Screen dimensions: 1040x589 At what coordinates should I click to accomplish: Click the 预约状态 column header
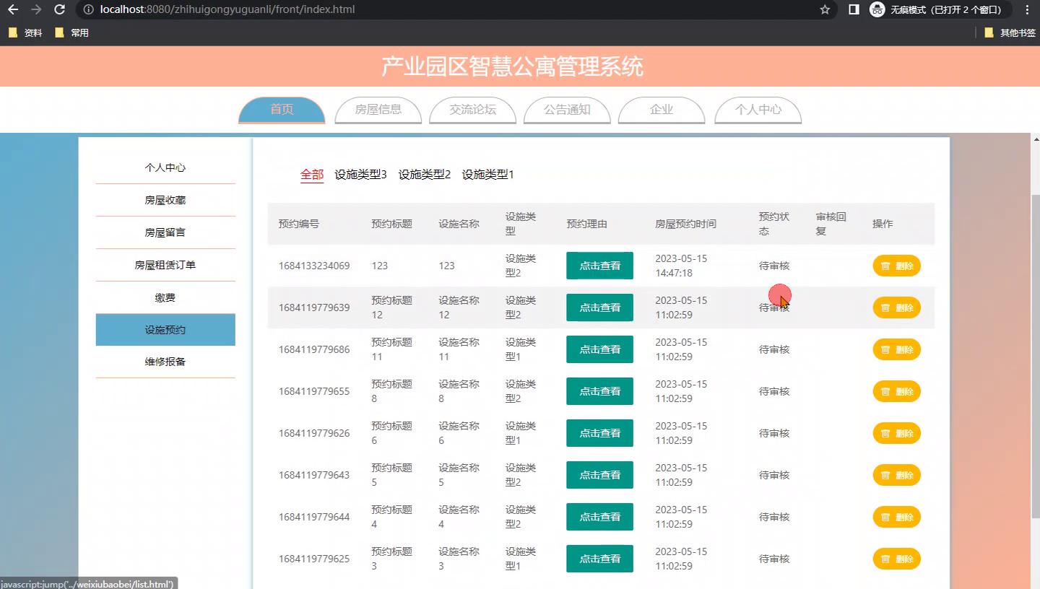coord(774,224)
